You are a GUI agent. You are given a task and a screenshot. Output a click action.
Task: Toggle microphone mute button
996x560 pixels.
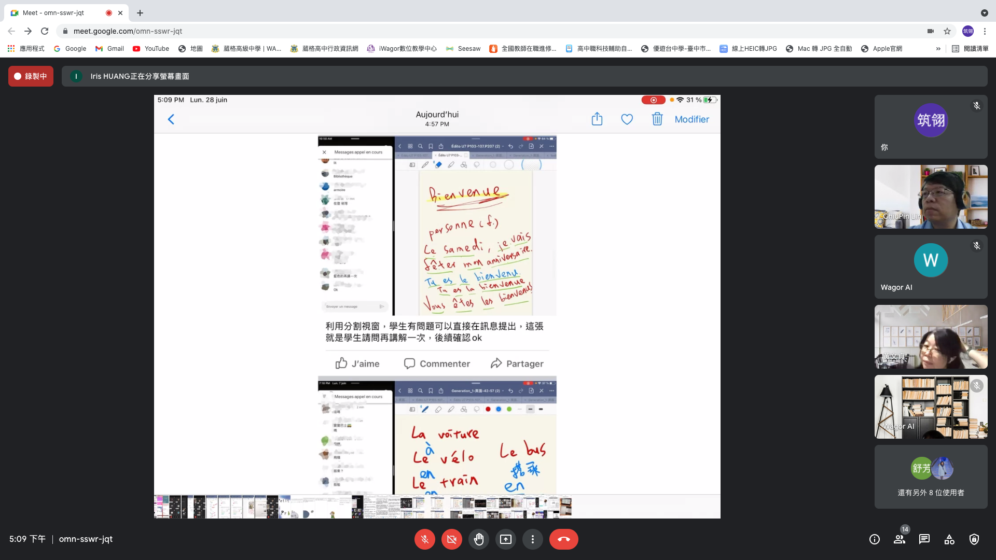(424, 539)
